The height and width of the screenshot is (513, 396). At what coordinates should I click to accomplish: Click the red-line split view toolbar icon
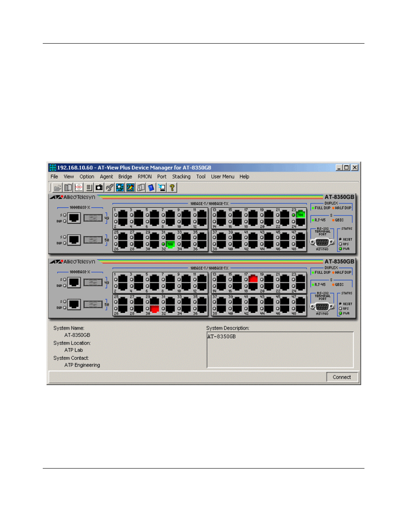click(78, 188)
